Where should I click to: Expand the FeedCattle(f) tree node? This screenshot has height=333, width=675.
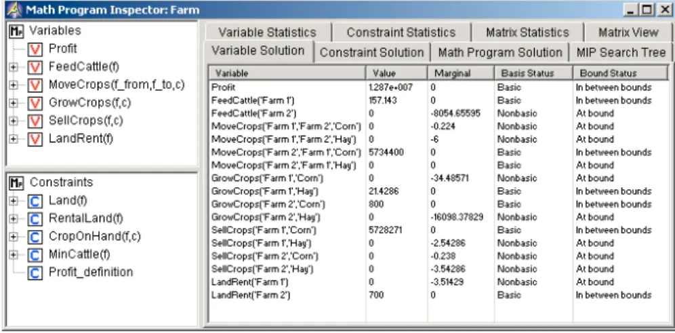(x=14, y=68)
